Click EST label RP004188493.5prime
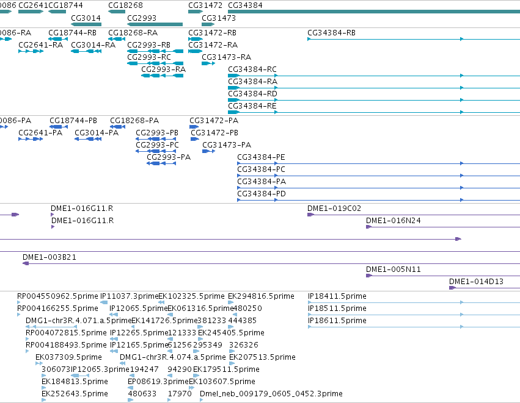This screenshot has height=403, width=520. tap(67, 344)
